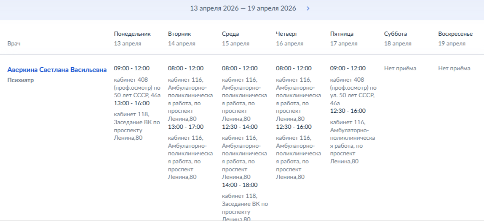Choose Friday's 12:30 - 16:00 time slot
This screenshot has height=221, width=484.
[x=348, y=111]
